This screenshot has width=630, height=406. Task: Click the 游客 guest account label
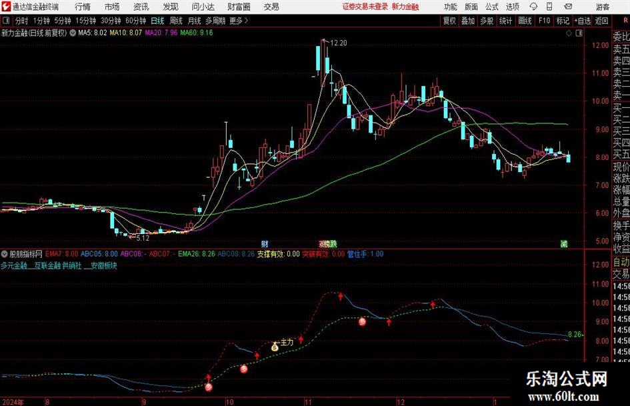(602, 7)
